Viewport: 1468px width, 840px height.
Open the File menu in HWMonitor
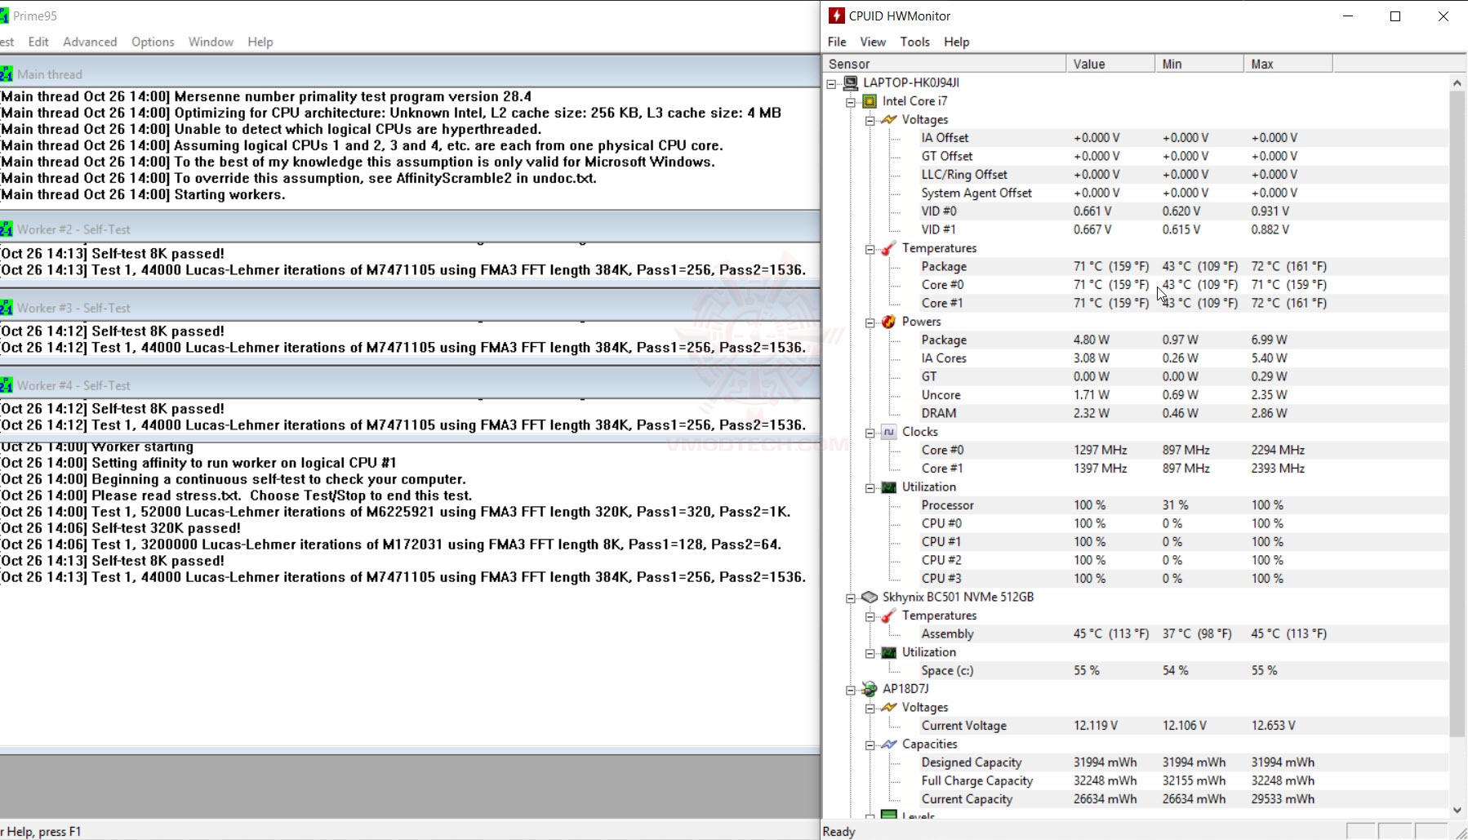coord(837,42)
